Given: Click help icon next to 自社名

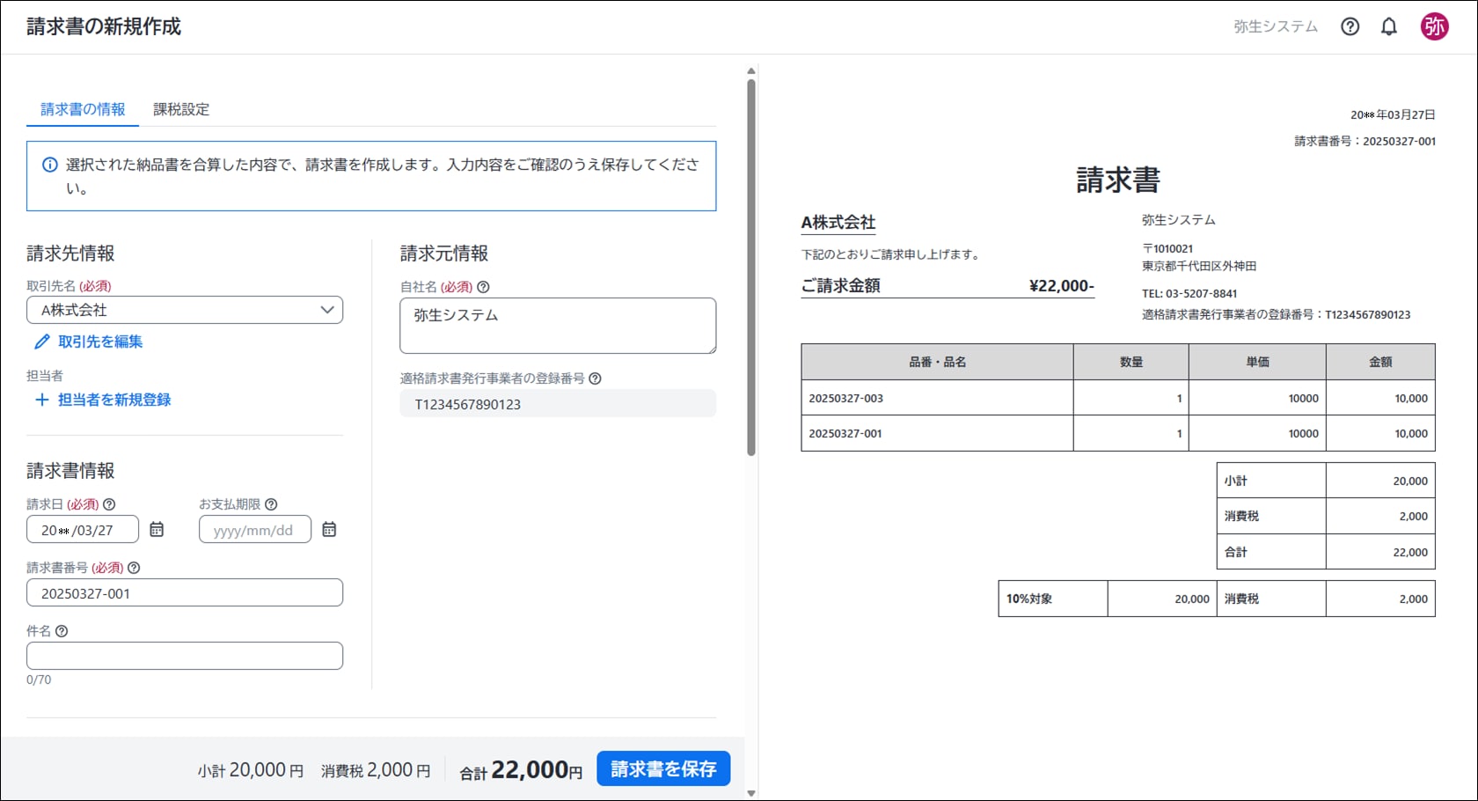Looking at the screenshot, I should 483,287.
